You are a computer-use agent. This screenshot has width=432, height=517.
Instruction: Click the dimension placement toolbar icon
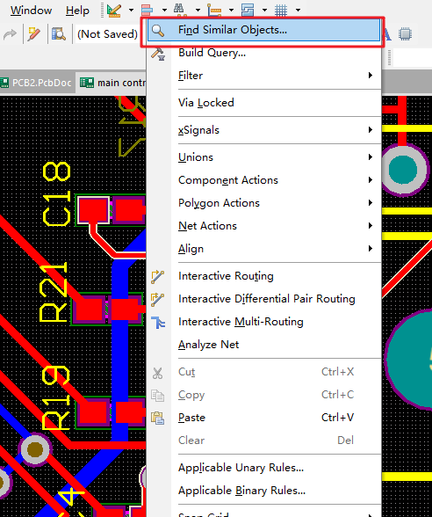(x=214, y=10)
